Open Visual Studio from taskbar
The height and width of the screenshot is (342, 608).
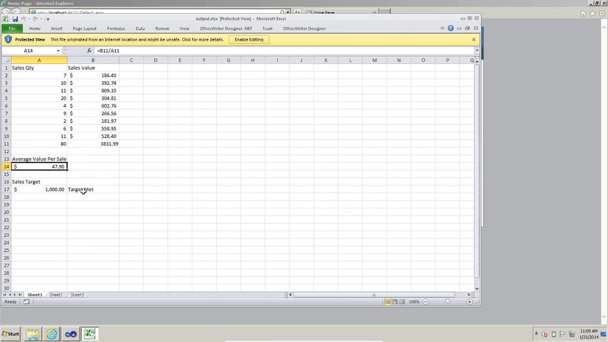coord(71,334)
